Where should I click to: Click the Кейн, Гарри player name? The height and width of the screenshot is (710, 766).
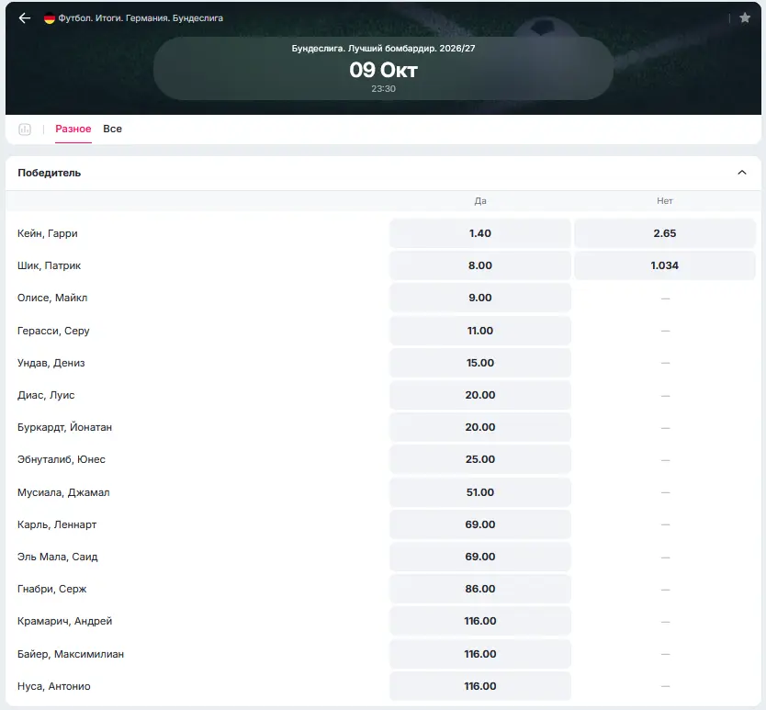48,233
